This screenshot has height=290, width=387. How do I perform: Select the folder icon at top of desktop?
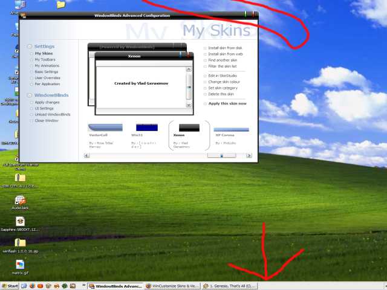point(61,4)
